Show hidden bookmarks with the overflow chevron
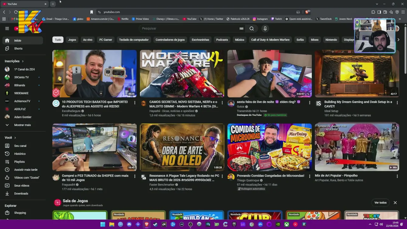Viewport: 407px width, 229px height. (400, 19)
